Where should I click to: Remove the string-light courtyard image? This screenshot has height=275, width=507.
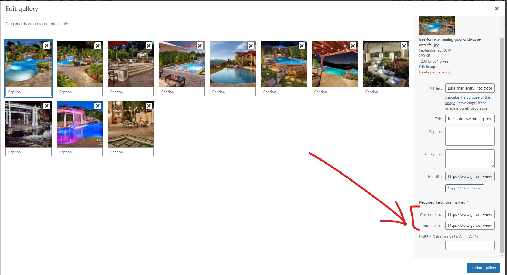point(149,106)
